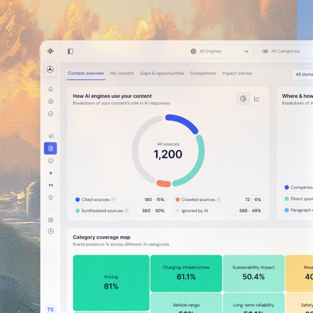Viewport: 313px width, 313px height.
Task: Select the Sustainability impact 50.4% tile
Action: pyautogui.click(x=253, y=273)
